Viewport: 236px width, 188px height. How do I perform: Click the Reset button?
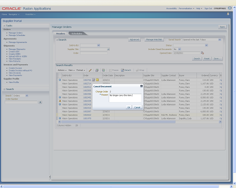tap(207, 59)
